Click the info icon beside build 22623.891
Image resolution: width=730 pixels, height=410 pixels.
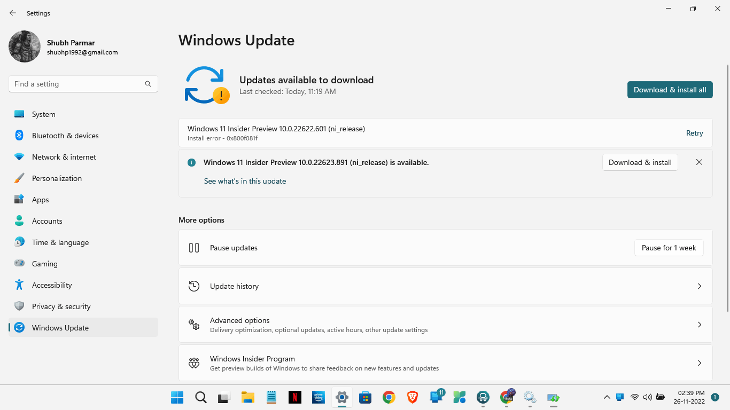pyautogui.click(x=191, y=162)
